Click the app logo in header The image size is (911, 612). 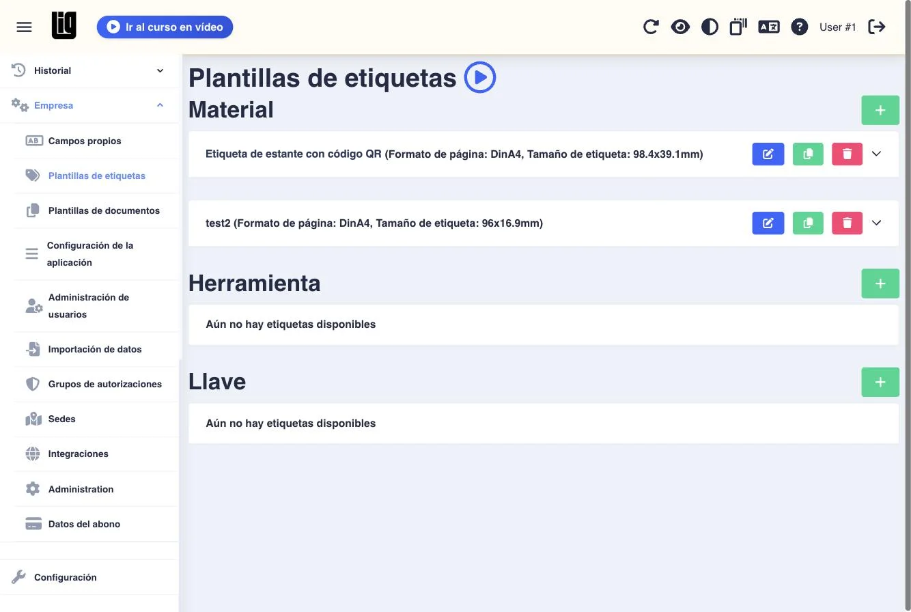64,26
